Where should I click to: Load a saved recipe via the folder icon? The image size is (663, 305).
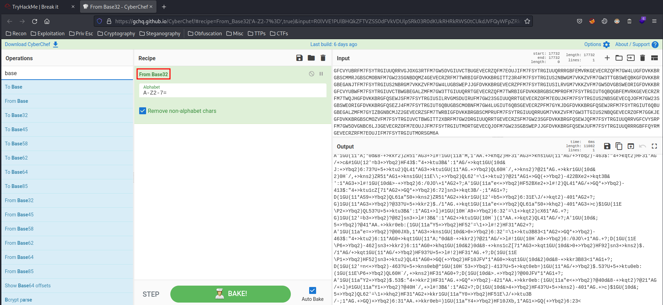311,58
